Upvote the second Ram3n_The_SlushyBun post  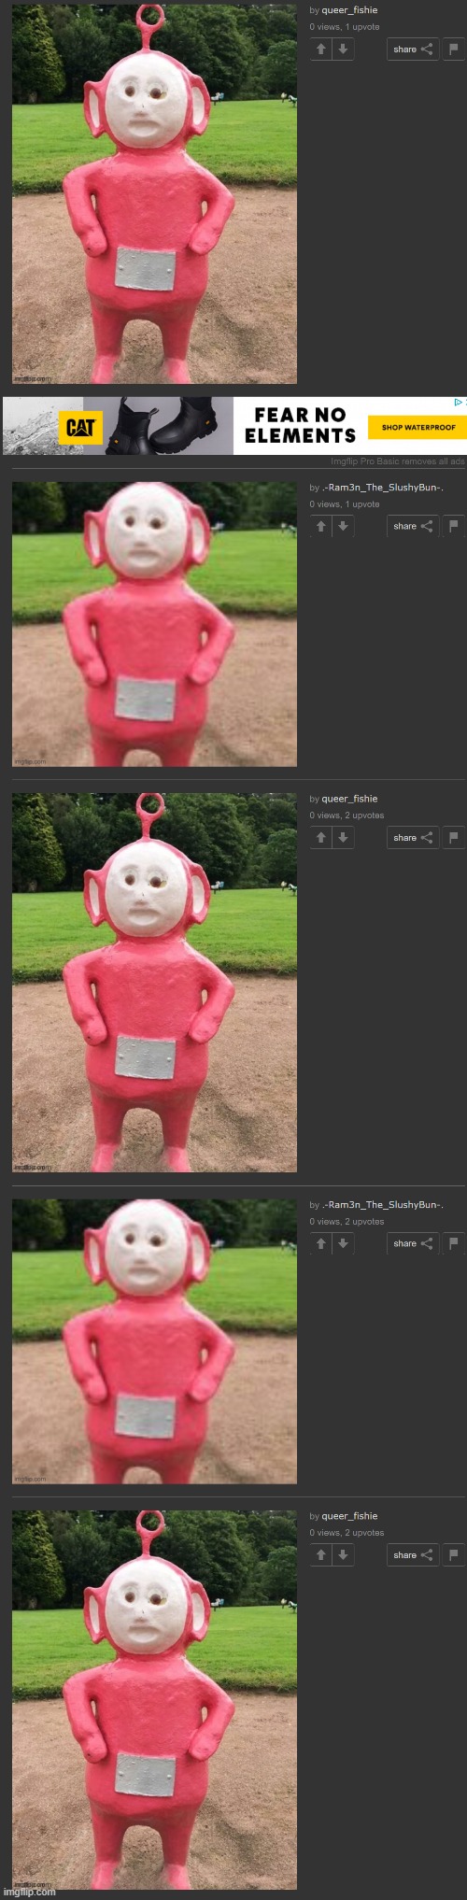pyautogui.click(x=320, y=1243)
